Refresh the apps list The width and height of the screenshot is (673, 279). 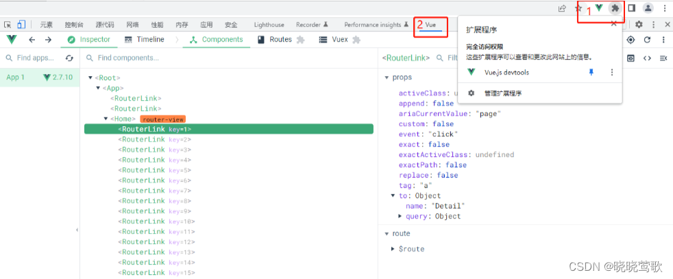(x=69, y=58)
